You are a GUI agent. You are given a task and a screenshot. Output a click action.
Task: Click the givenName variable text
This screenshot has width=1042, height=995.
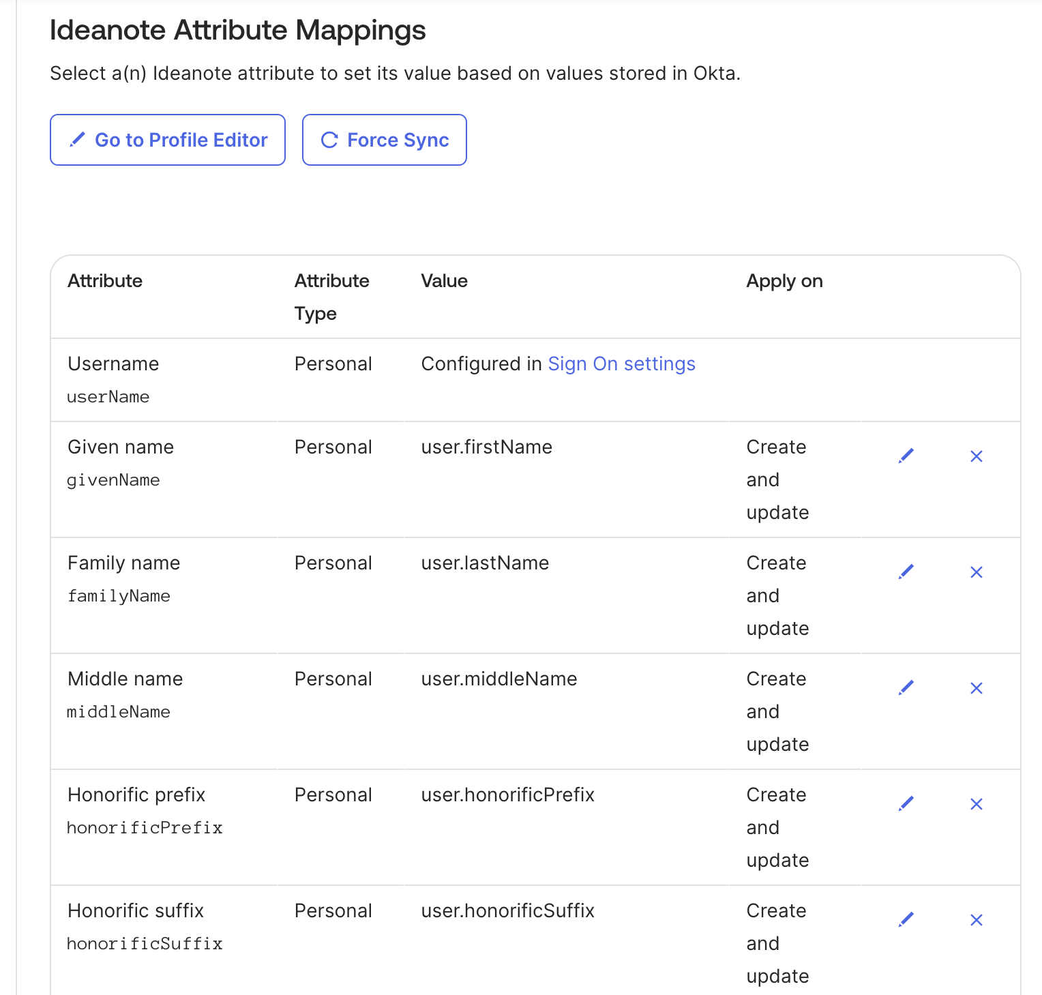pyautogui.click(x=113, y=480)
